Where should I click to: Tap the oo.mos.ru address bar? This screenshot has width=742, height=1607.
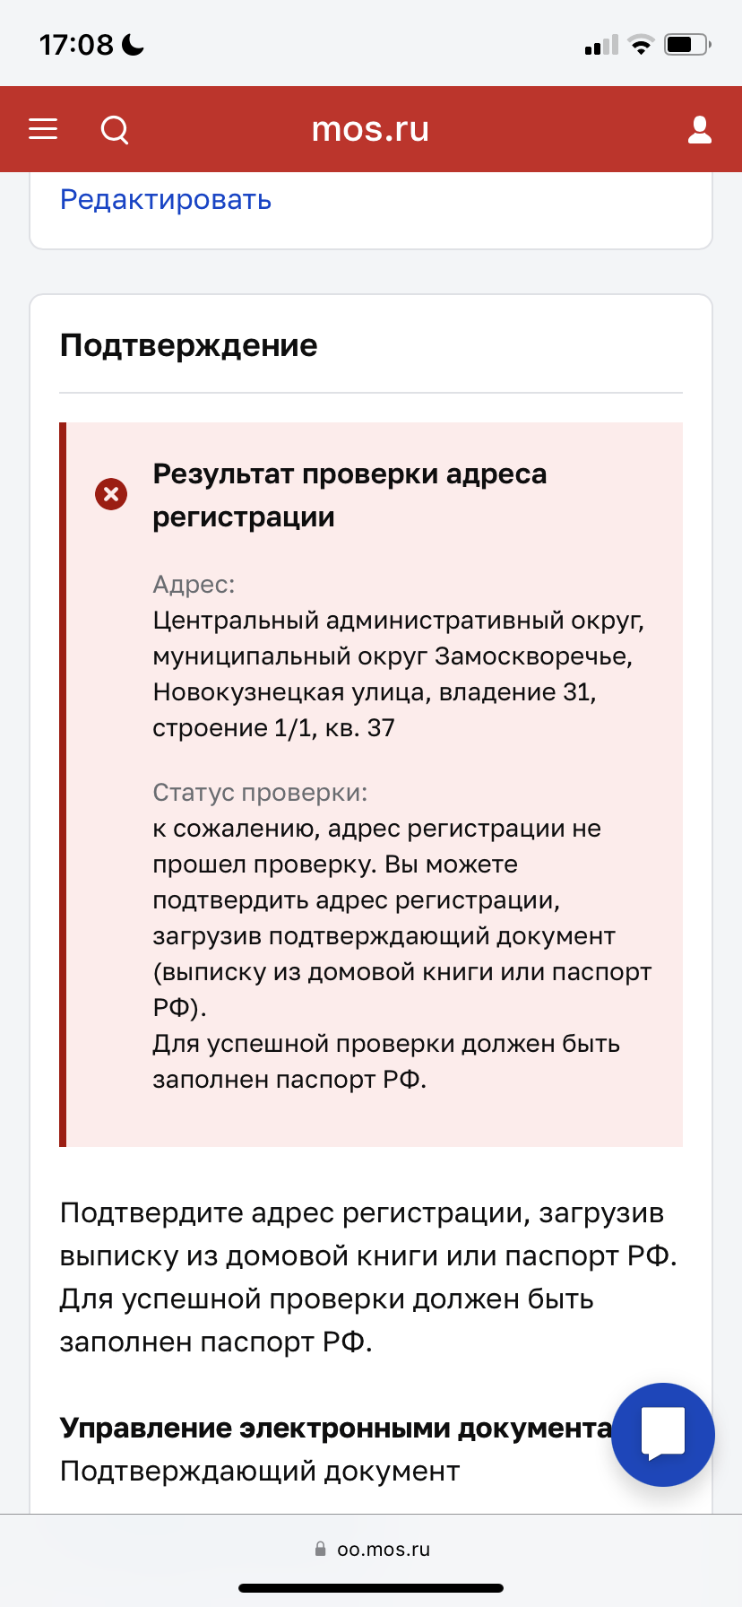tap(371, 1549)
